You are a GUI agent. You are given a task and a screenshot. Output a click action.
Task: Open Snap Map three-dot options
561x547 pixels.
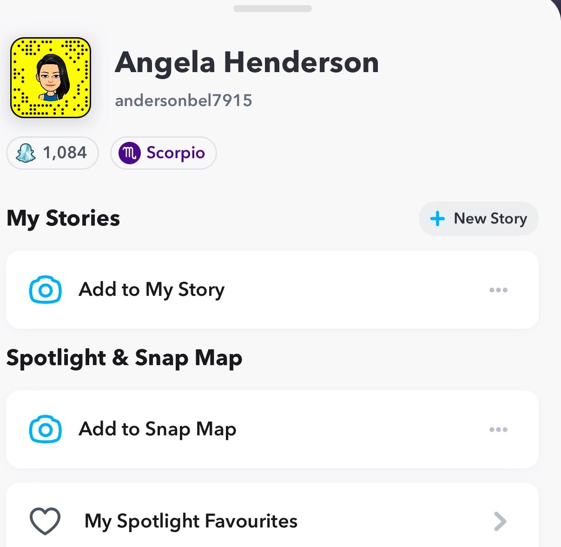click(x=498, y=429)
